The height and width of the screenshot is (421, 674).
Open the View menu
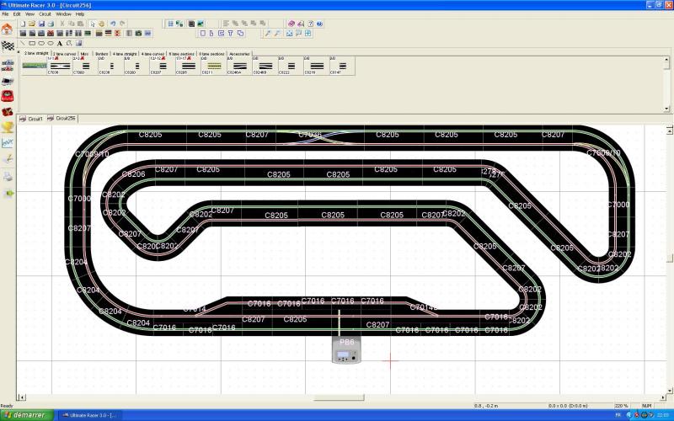(29, 14)
